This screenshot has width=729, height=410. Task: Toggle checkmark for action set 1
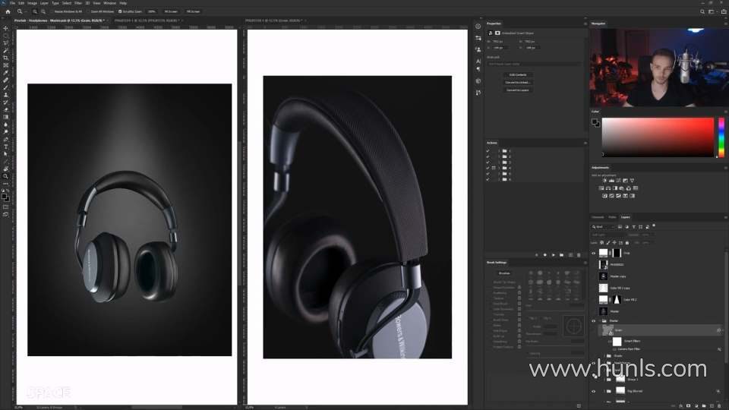(x=488, y=151)
